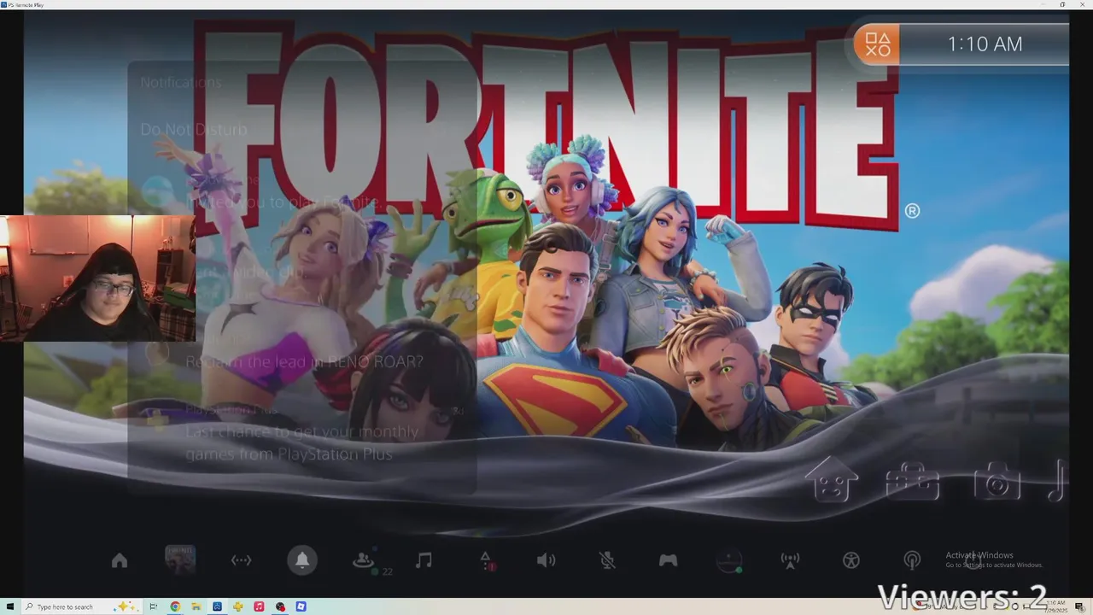Click the PlayStation shapes clock badge
This screenshot has width=1093, height=615.
click(877, 44)
